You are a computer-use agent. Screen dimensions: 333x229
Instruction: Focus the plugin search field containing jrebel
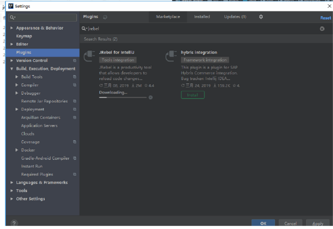click(x=202, y=29)
